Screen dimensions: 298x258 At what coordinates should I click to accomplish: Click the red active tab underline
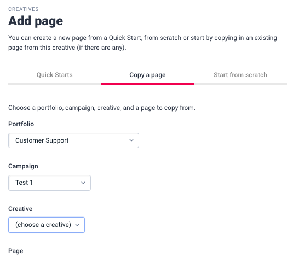[x=147, y=84]
